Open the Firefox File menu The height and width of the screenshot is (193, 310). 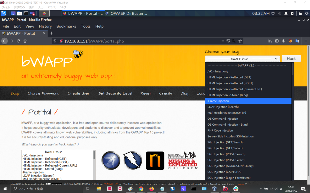click(x=6, y=26)
